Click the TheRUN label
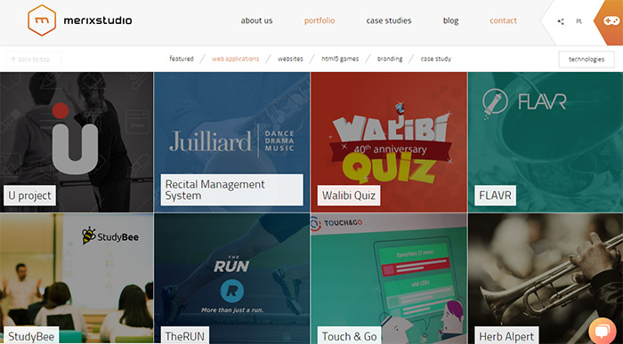Viewport: 623px width, 344px height. point(185,336)
